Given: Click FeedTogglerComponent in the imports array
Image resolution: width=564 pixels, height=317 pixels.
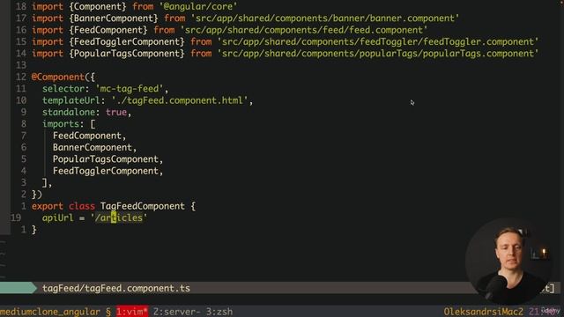Looking at the screenshot, I should click(x=106, y=171).
